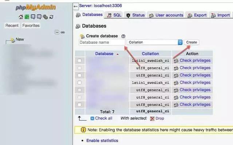The height and width of the screenshot is (145, 233).
Task: Go to the phpMyAdmin home icon
Action: [21, 17]
